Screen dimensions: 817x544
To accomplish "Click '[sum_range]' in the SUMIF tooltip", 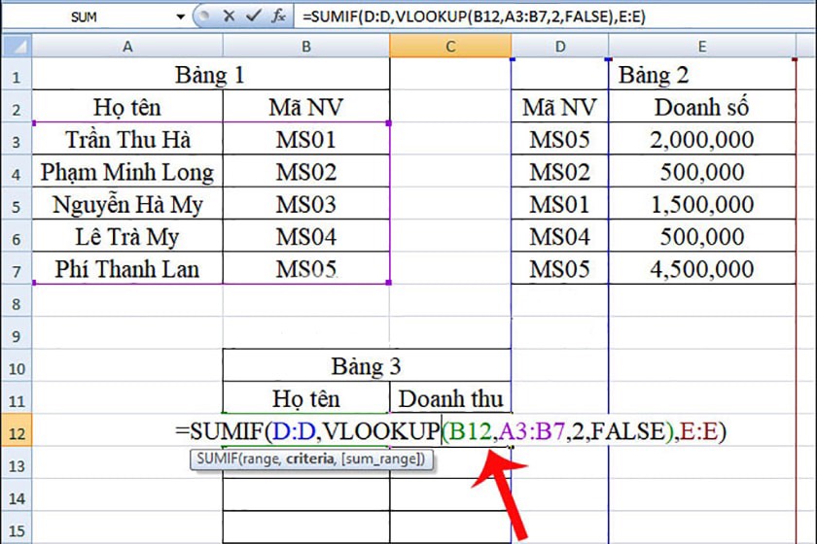I will pyautogui.click(x=380, y=459).
